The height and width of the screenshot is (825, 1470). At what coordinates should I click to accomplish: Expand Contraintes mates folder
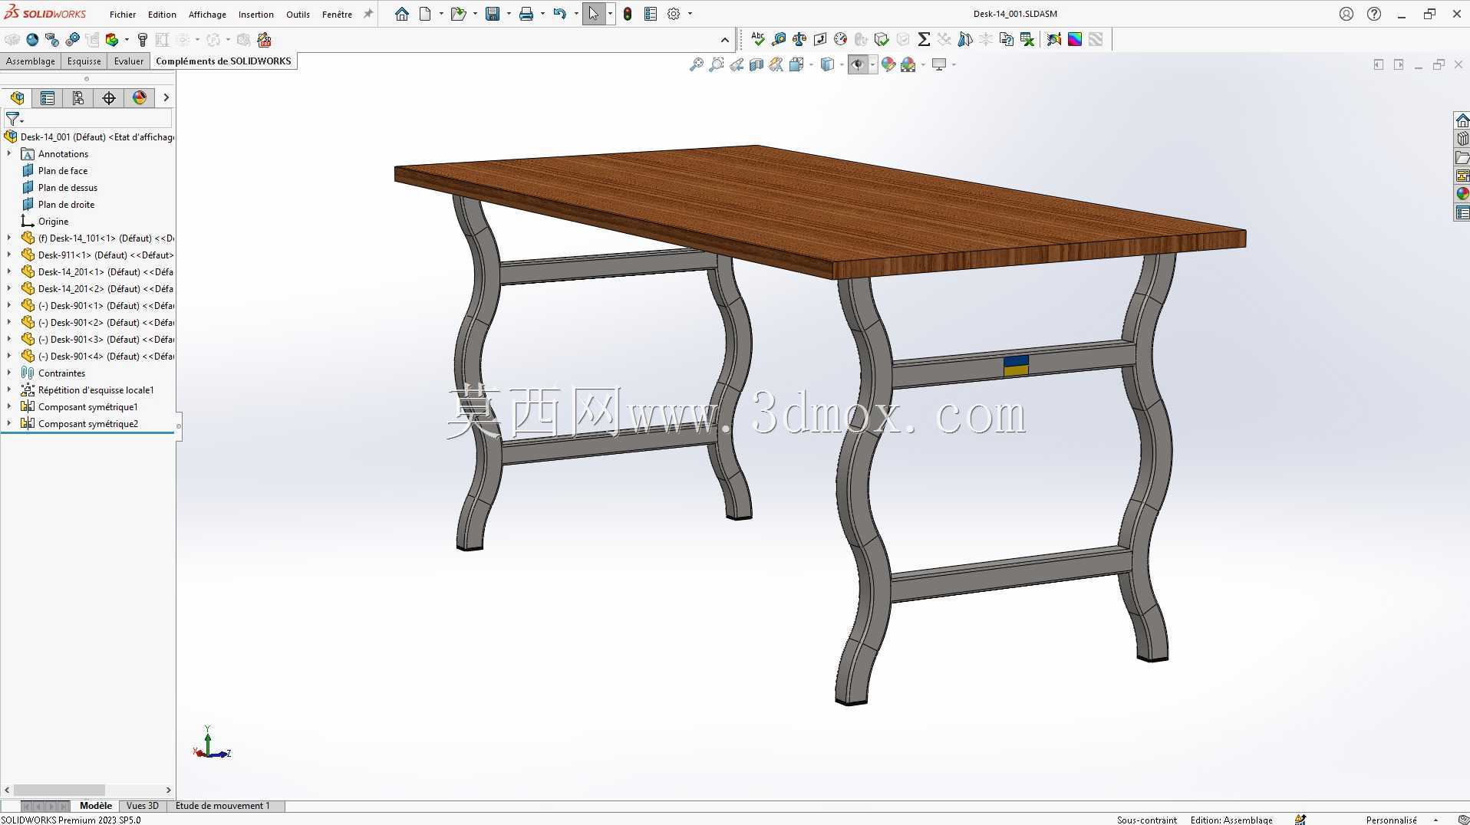coord(9,373)
